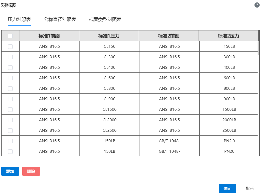Toggle the select-all header checkbox
Viewport: 261px width, 195px height.
(10, 36)
